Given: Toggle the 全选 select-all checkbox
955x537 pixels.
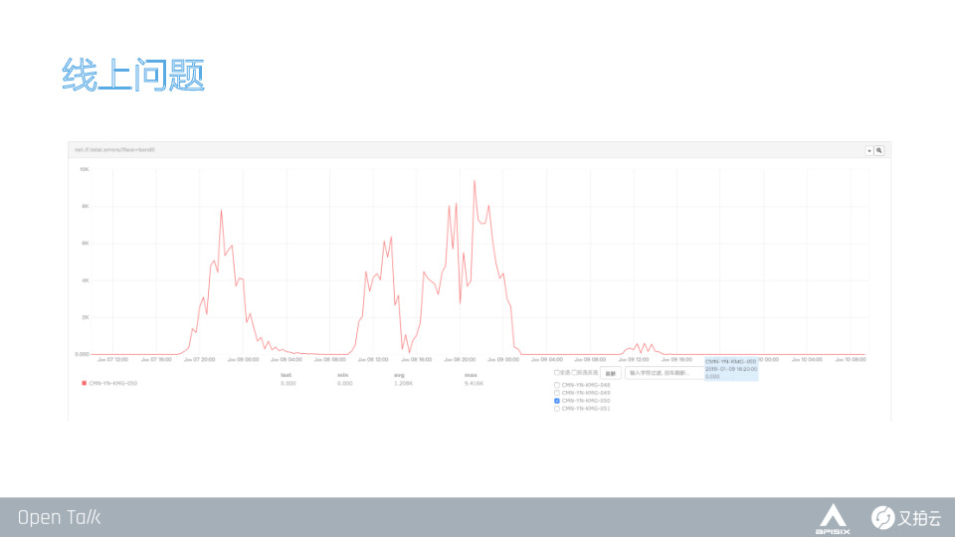Looking at the screenshot, I should pyautogui.click(x=556, y=373).
